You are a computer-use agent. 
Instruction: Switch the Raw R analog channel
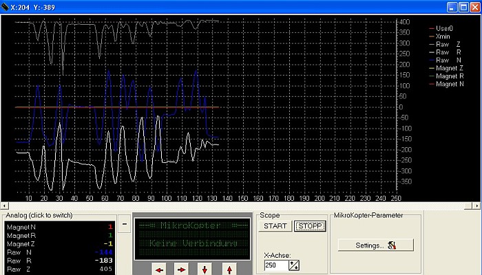click(21, 260)
